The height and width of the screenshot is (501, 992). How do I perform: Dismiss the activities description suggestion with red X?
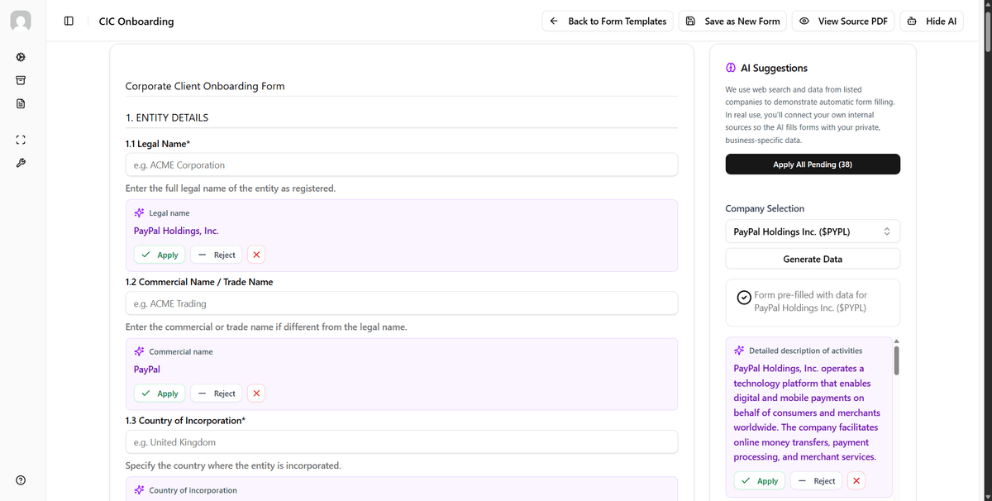(857, 481)
